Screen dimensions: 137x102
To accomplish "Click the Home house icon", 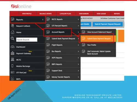I will pyautogui.click(x=13, y=32).
